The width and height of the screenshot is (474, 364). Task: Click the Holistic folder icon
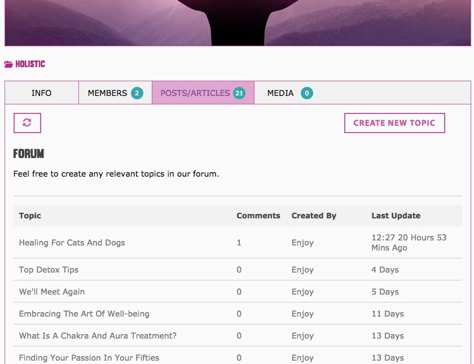click(8, 64)
